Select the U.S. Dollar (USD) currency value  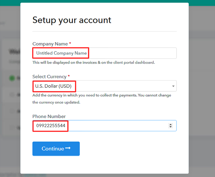pos(53,86)
